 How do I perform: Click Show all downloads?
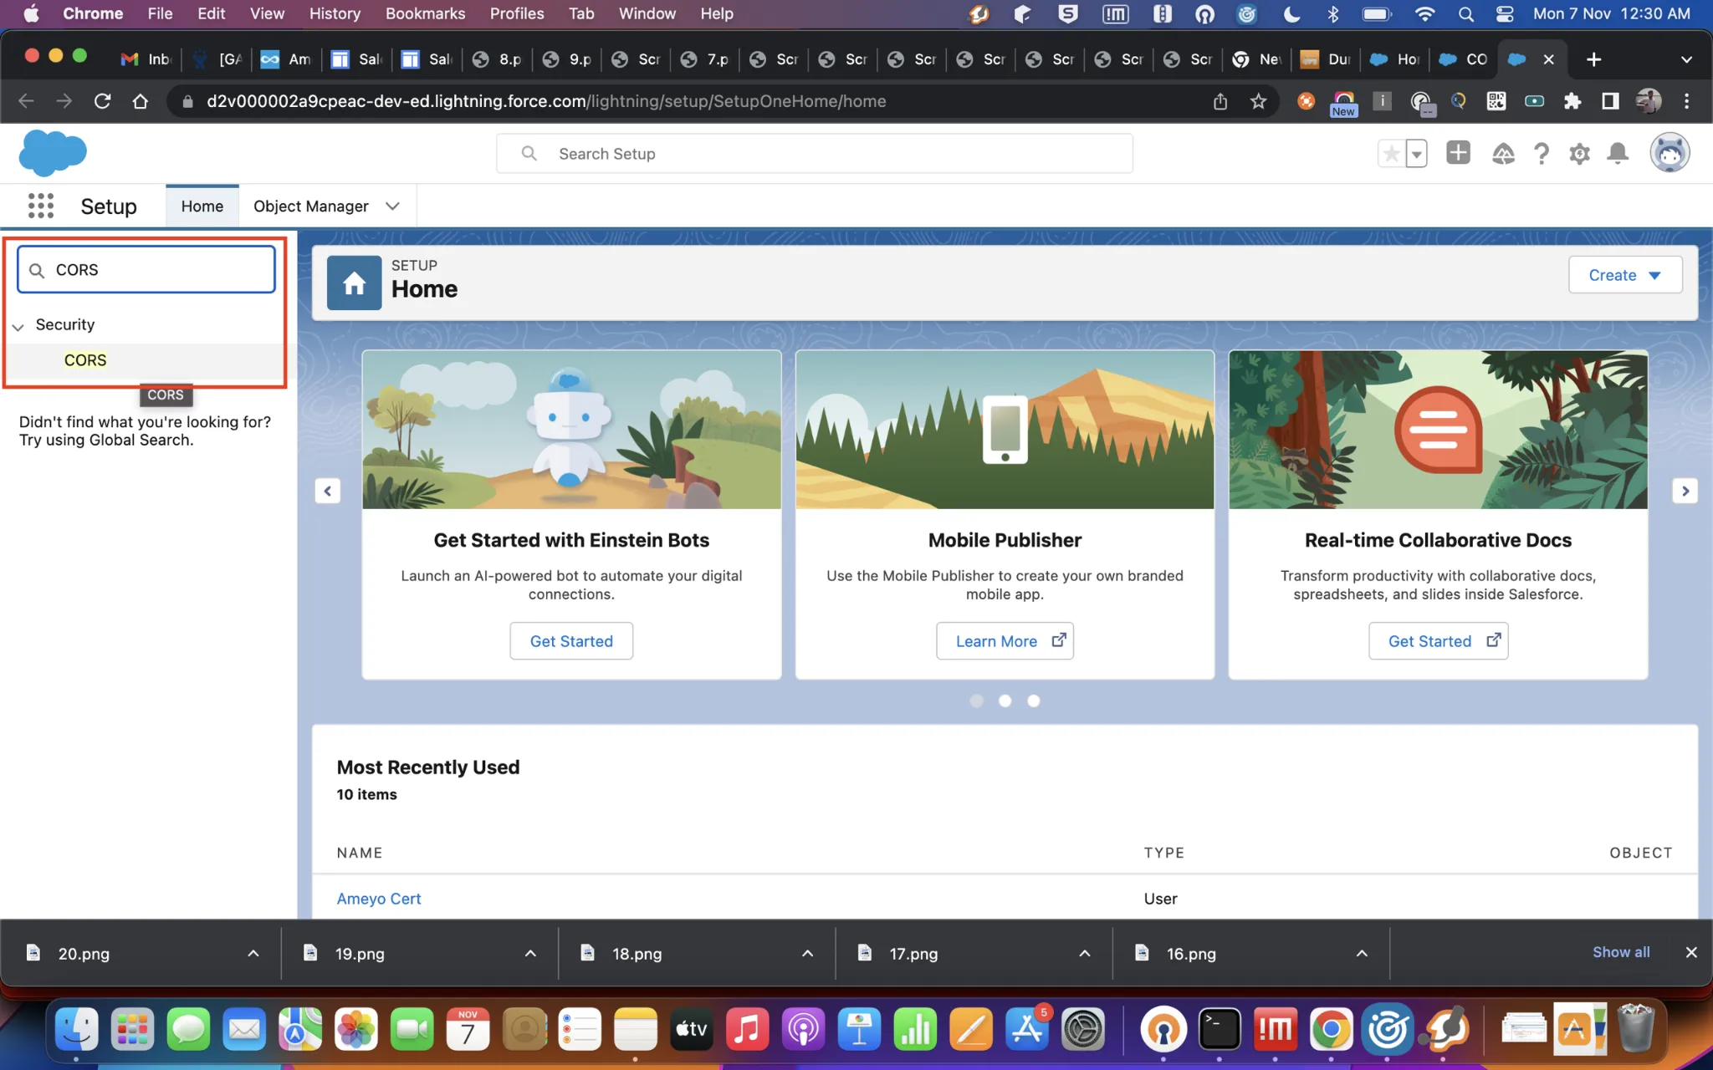tap(1621, 952)
